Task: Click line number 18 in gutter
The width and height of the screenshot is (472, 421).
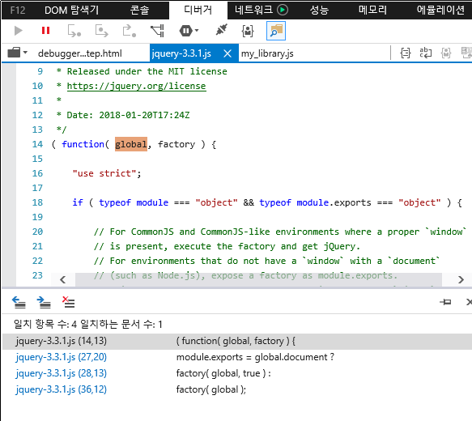Action: 37,202
